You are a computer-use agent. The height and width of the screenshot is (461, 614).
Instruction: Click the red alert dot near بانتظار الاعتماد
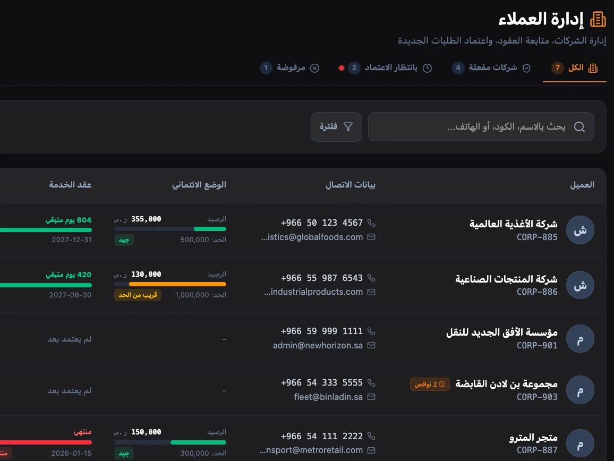[341, 68]
